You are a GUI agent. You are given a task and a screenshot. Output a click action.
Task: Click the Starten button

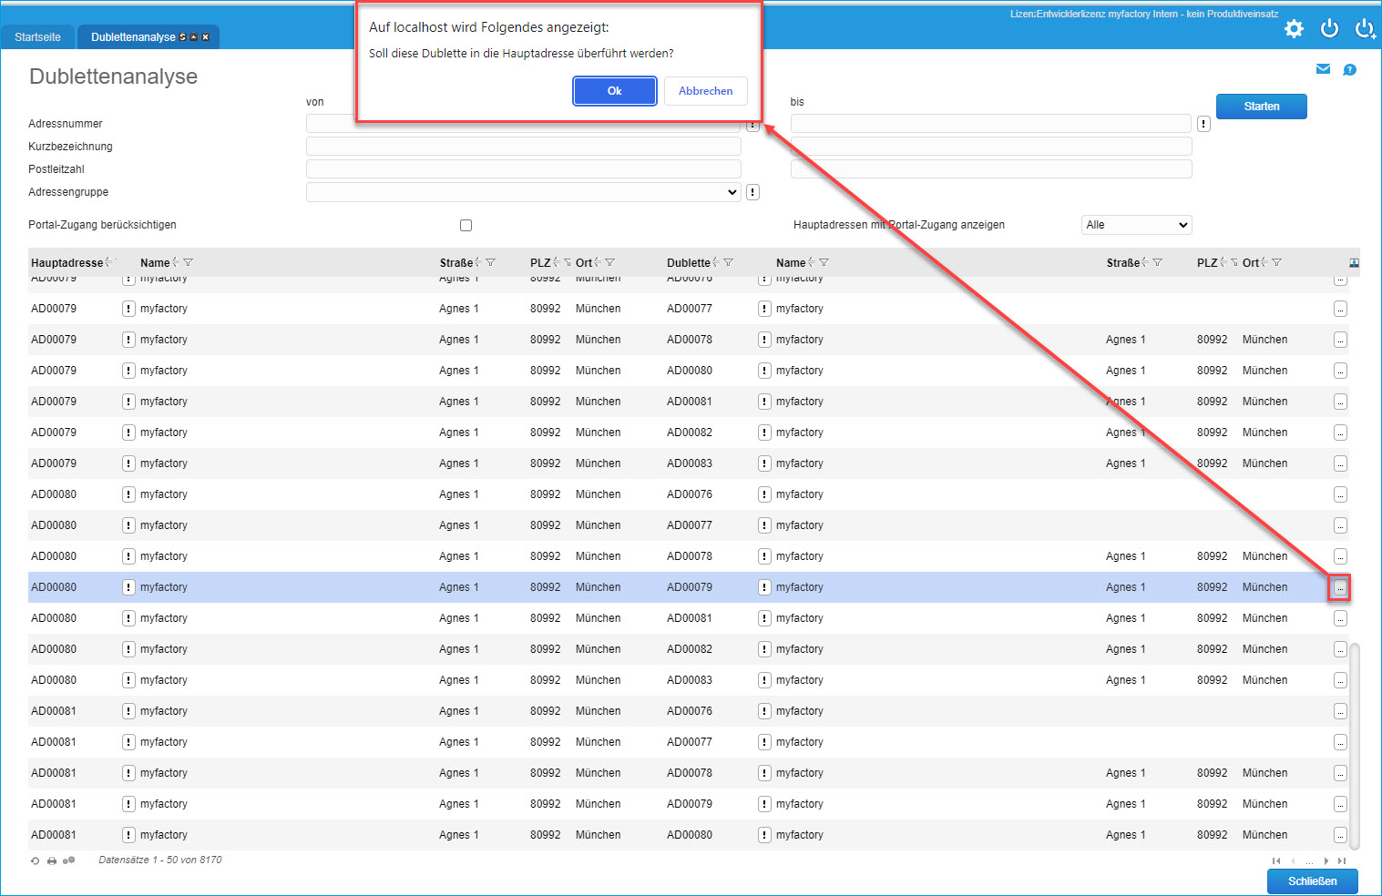coord(1261,107)
